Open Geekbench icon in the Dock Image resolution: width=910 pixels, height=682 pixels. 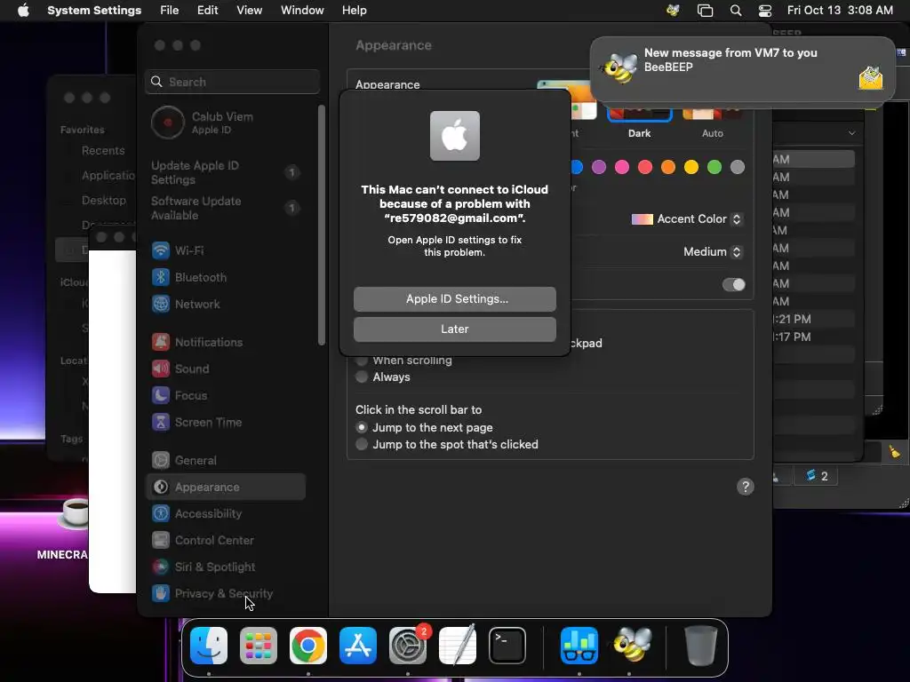click(x=579, y=646)
